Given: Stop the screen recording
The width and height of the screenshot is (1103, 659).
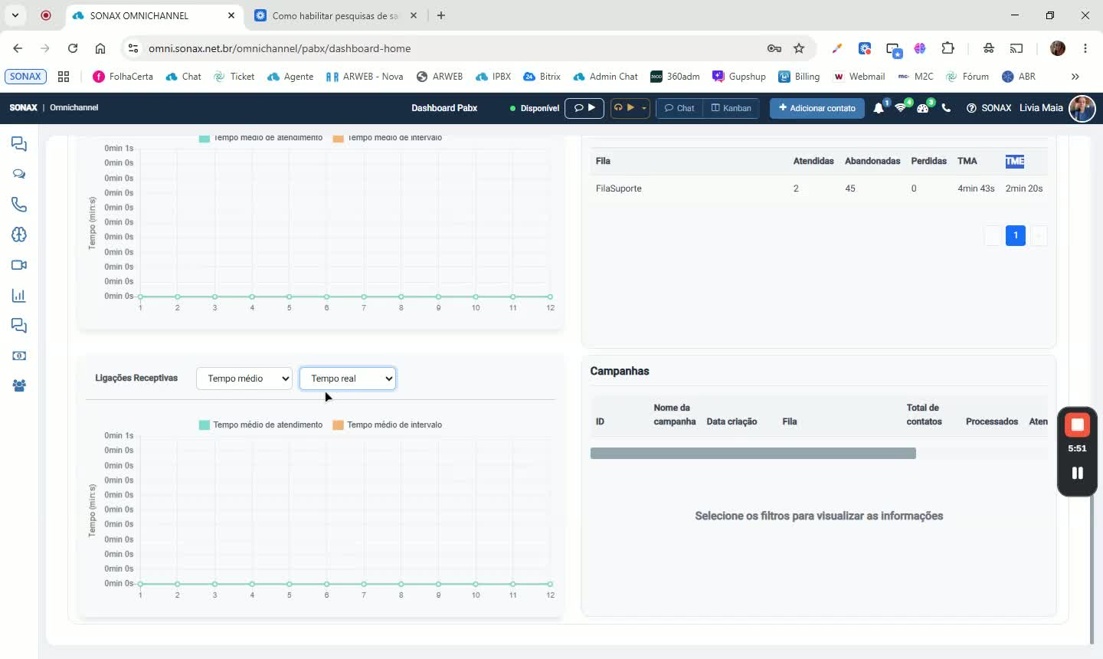Looking at the screenshot, I should coord(1077,425).
